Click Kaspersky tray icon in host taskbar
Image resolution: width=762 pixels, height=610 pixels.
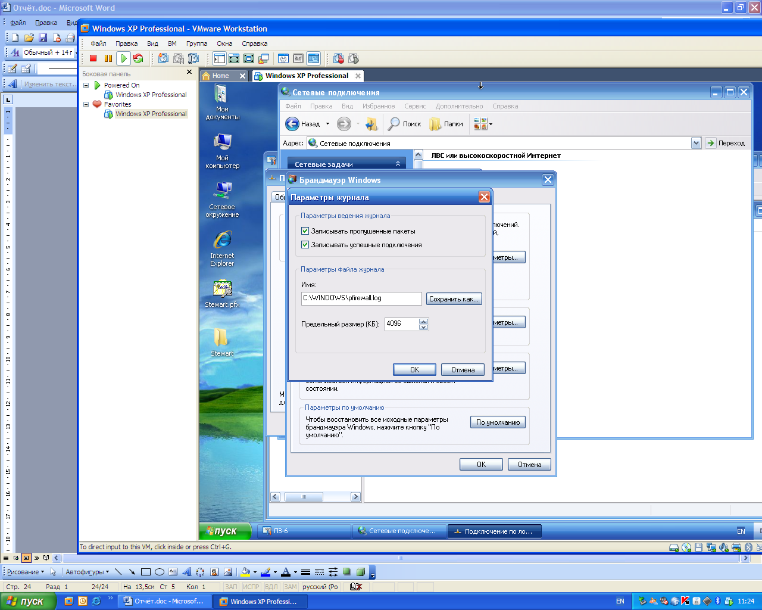point(685,601)
